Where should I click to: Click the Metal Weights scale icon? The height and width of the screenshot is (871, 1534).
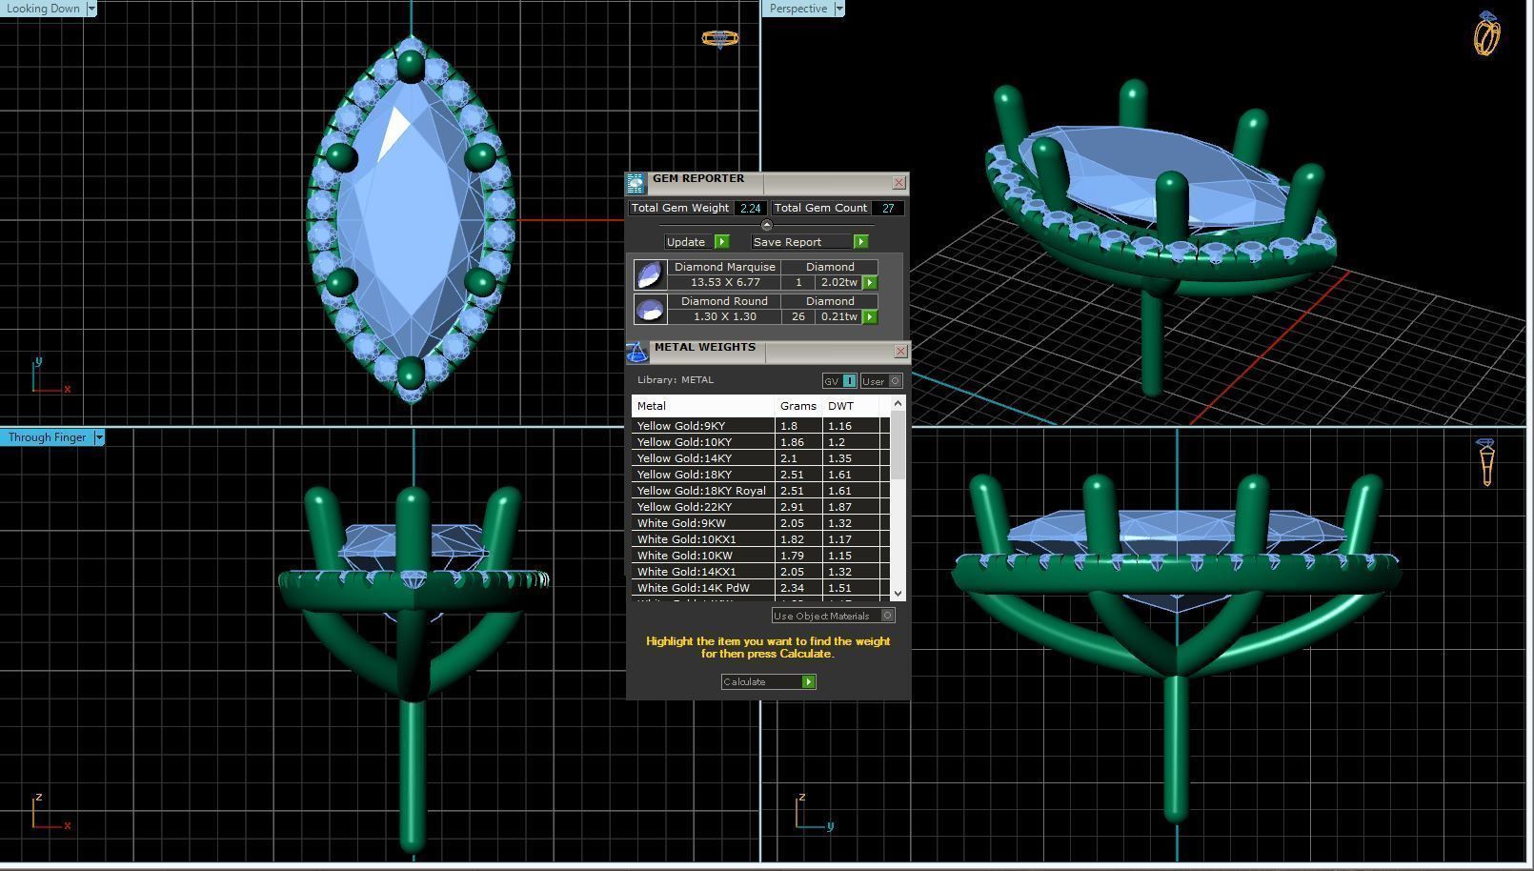click(x=636, y=353)
